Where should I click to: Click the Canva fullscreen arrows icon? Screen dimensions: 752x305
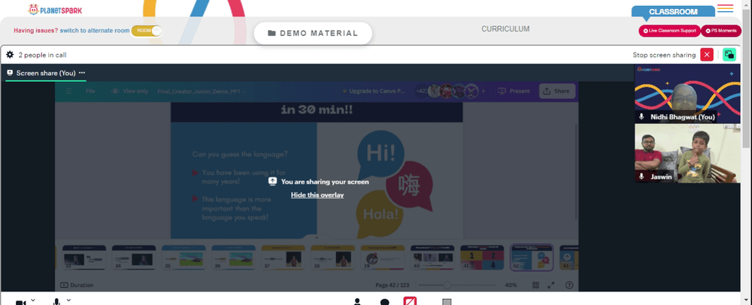point(551,285)
